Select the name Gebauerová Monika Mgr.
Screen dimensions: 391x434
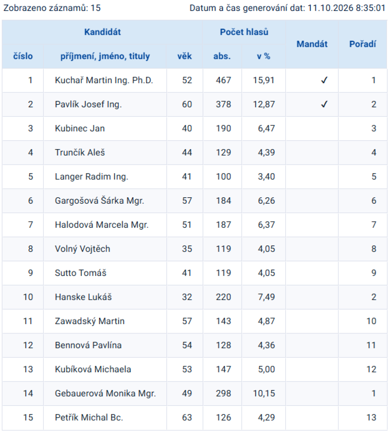click(106, 393)
